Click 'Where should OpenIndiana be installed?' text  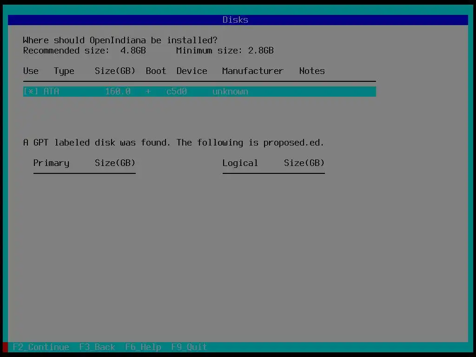pyautogui.click(x=120, y=40)
